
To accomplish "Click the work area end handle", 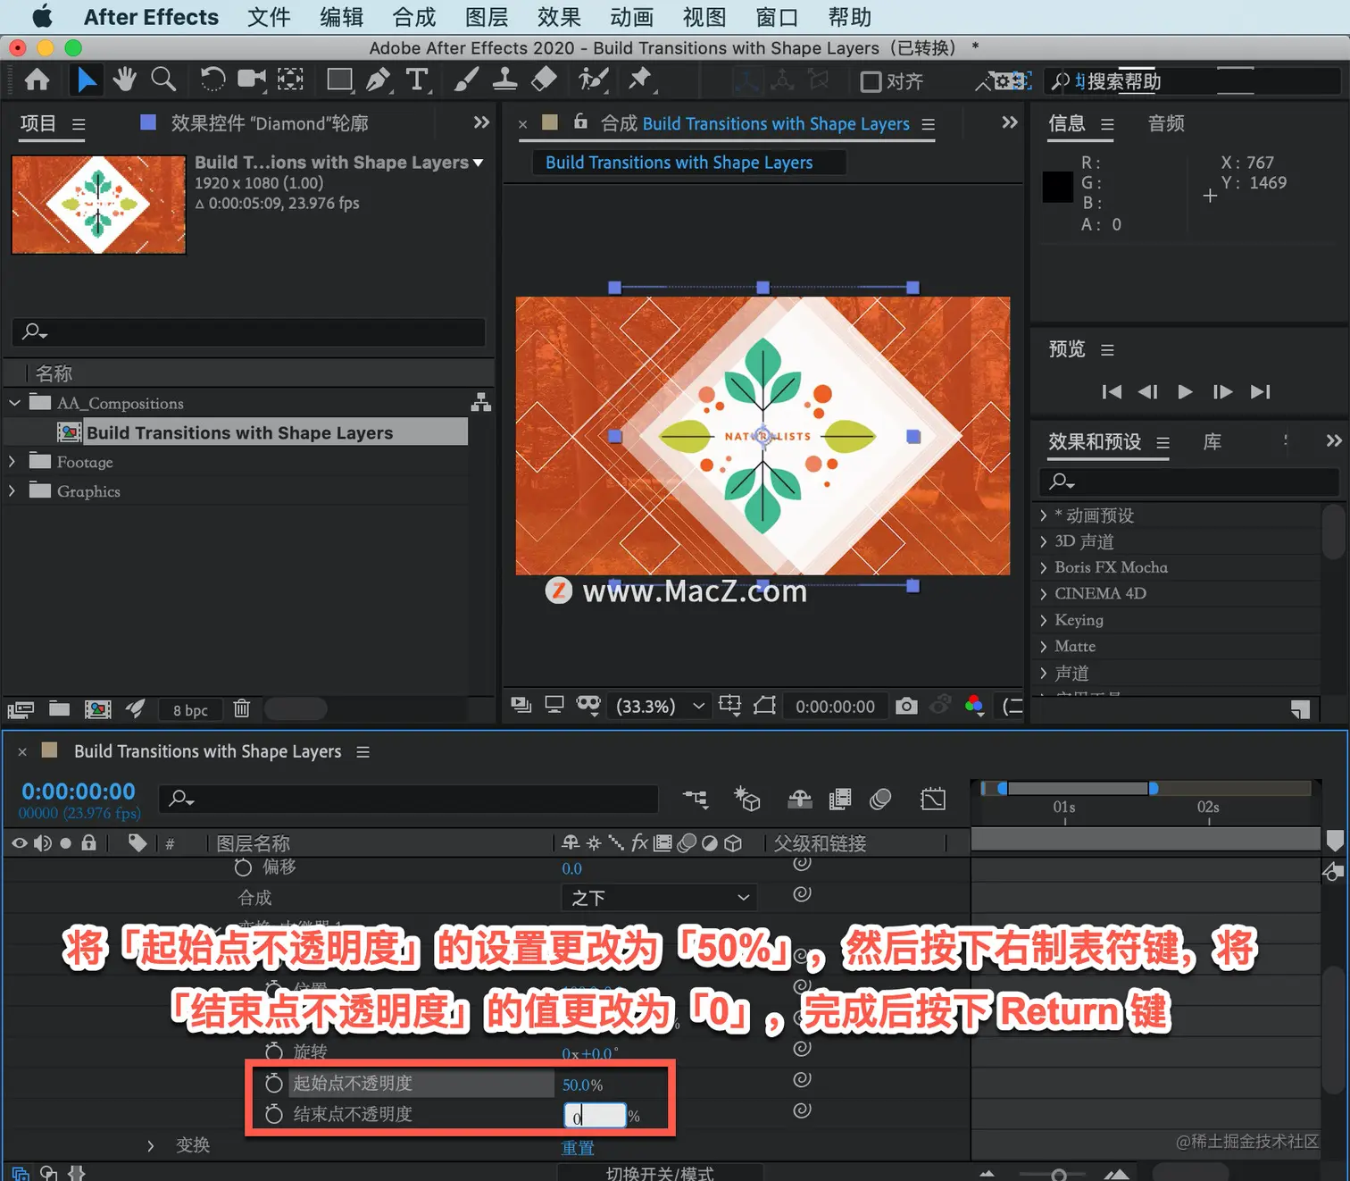I will coord(1154,788).
